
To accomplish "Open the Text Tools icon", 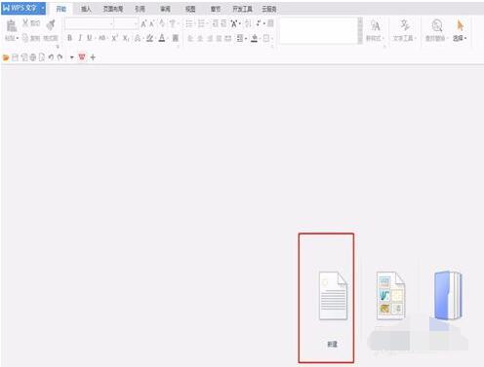I will (404, 25).
